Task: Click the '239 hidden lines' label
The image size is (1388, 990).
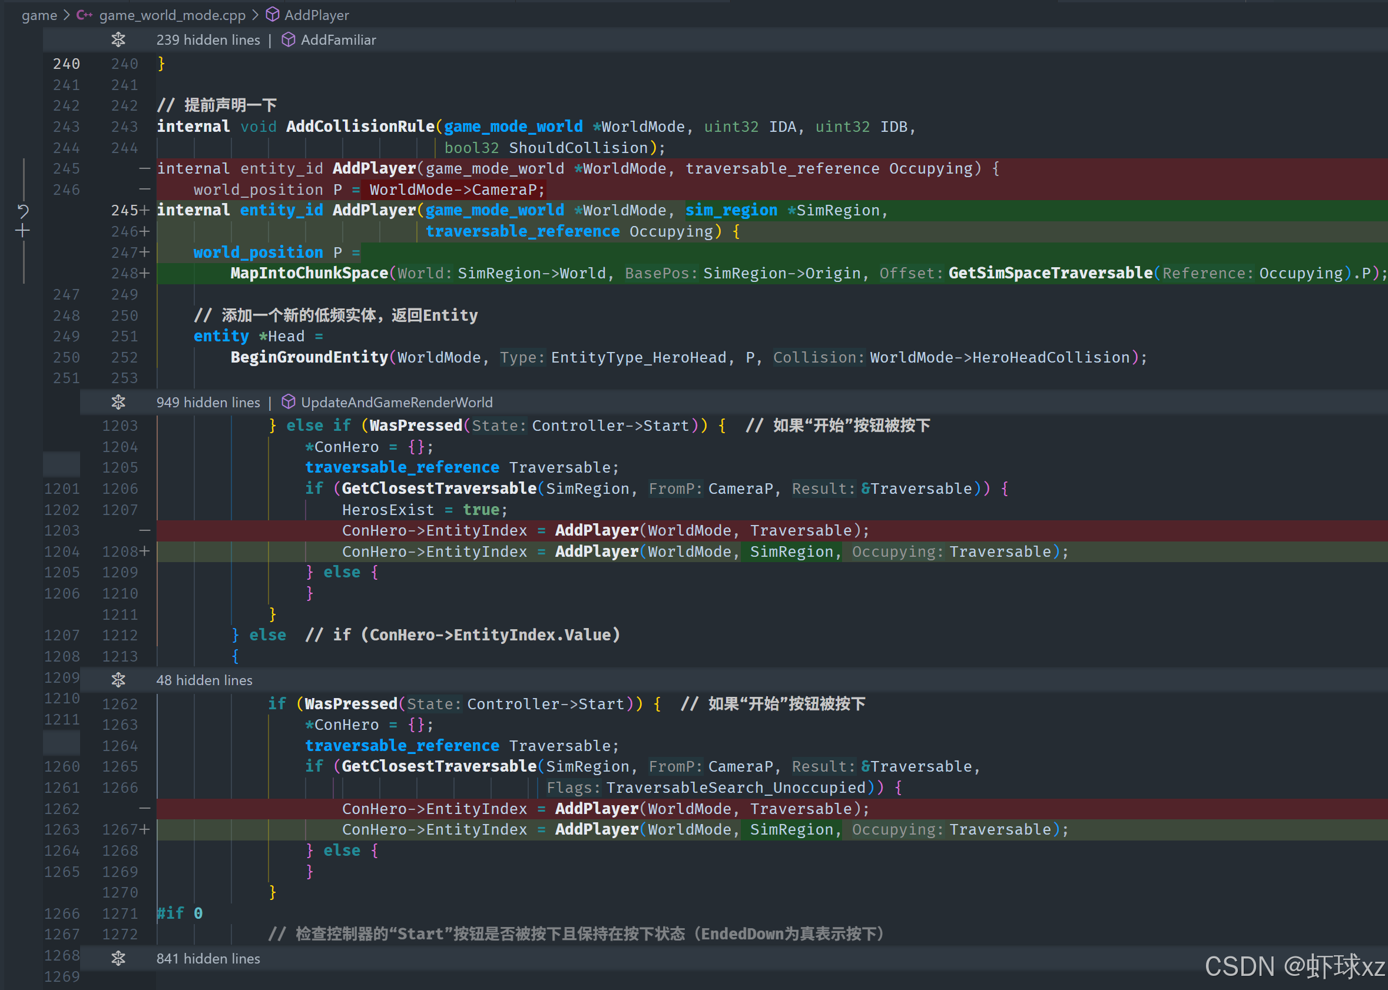Action: pyautogui.click(x=208, y=39)
